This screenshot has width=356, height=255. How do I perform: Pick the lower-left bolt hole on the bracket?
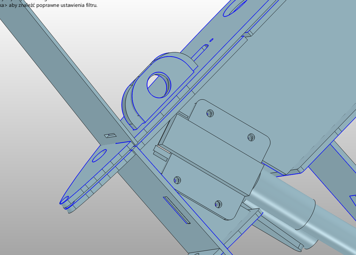pos(177,180)
